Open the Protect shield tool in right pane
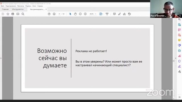The width and height of the screenshot is (182, 102). click(x=179, y=61)
